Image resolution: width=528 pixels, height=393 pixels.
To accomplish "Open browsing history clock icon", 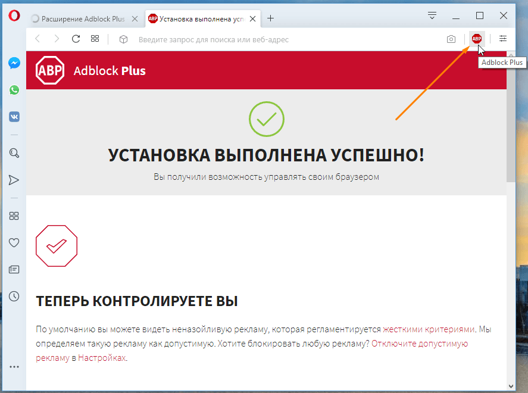I will tap(14, 296).
